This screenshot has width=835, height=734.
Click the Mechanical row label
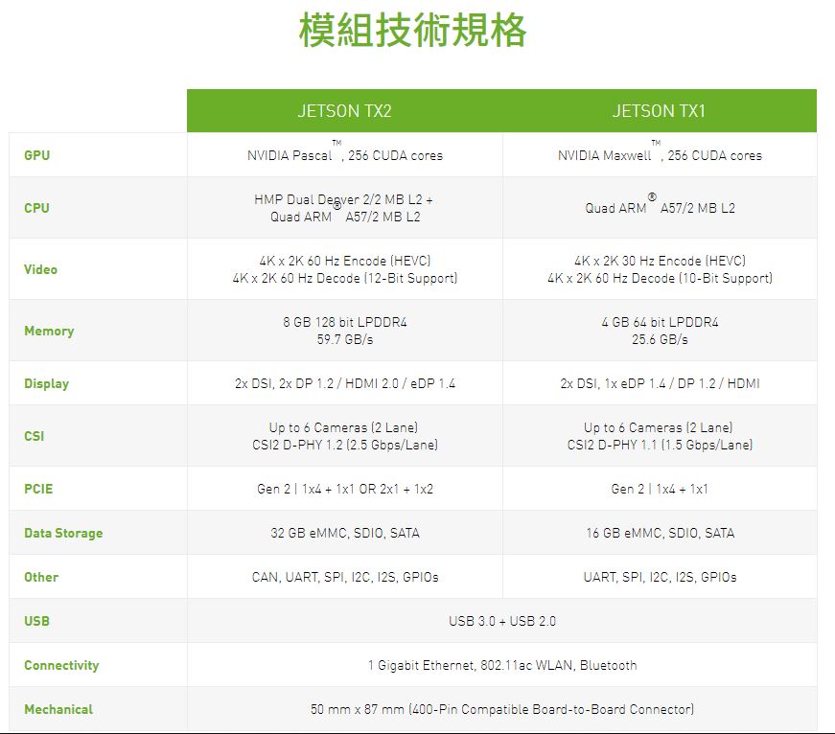(58, 709)
